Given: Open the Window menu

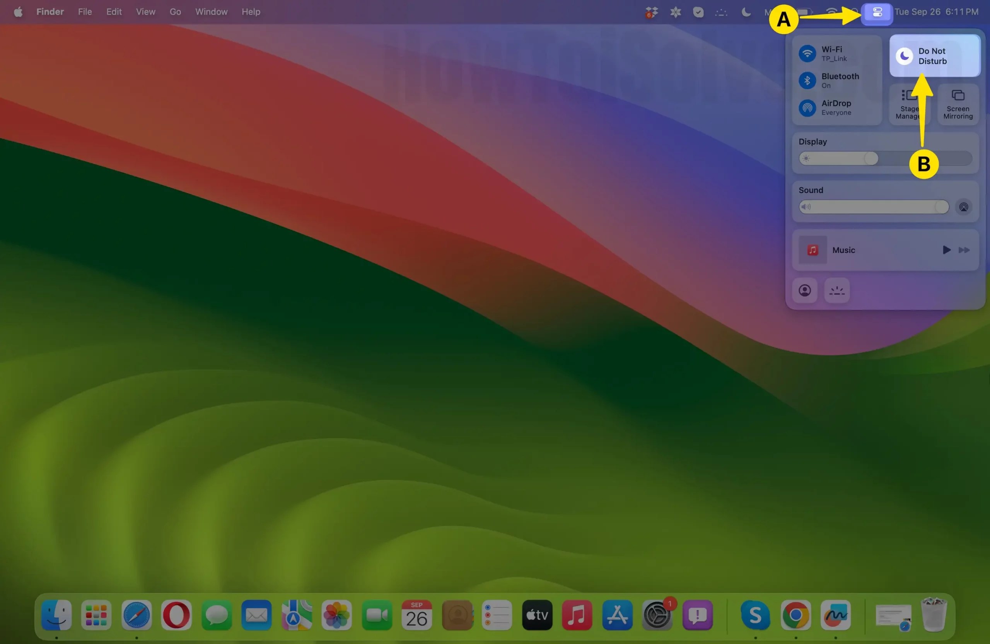Looking at the screenshot, I should tap(211, 12).
